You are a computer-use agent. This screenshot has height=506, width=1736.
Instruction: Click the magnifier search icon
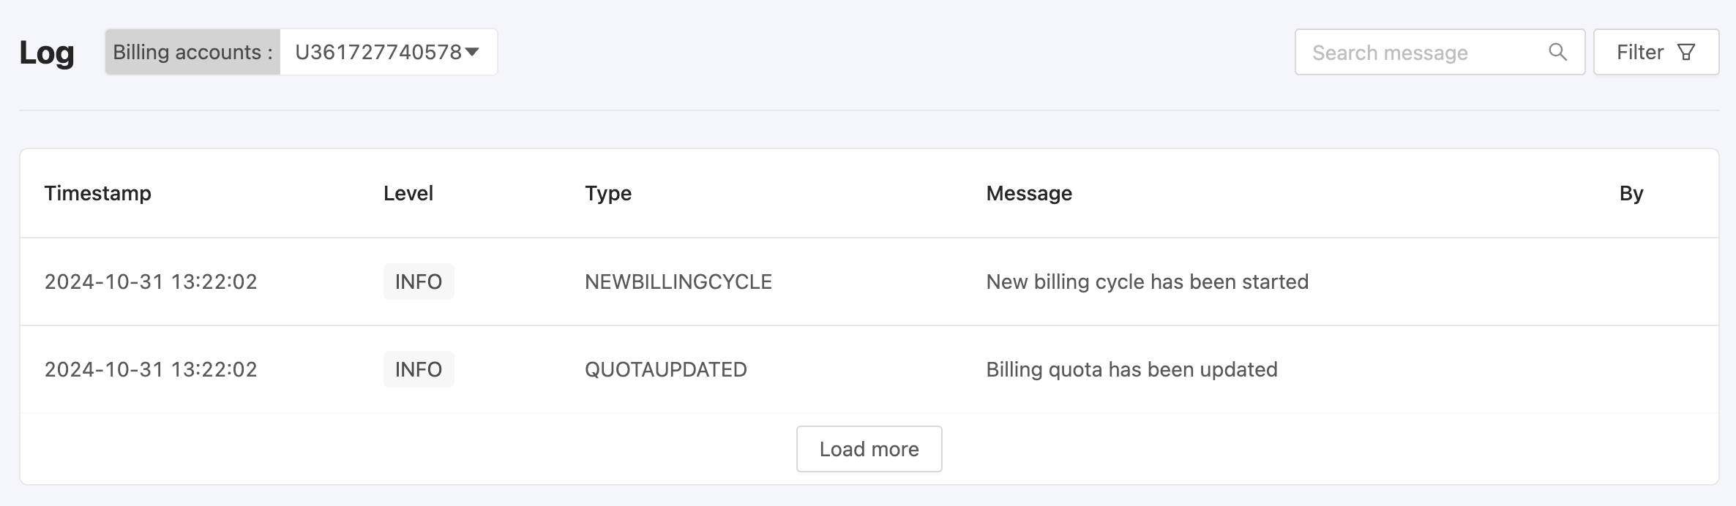(x=1558, y=52)
